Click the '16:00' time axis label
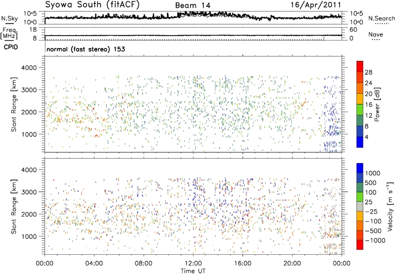395x274 pixels. click(x=242, y=263)
